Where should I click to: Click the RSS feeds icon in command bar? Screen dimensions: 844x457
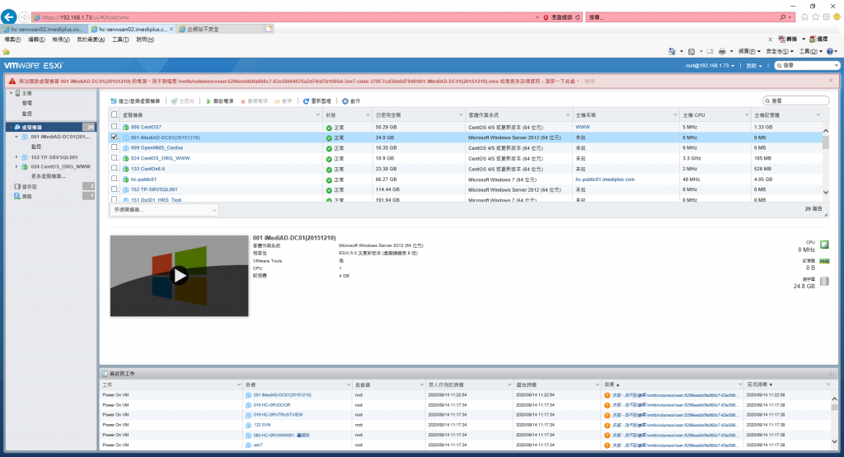(x=692, y=52)
